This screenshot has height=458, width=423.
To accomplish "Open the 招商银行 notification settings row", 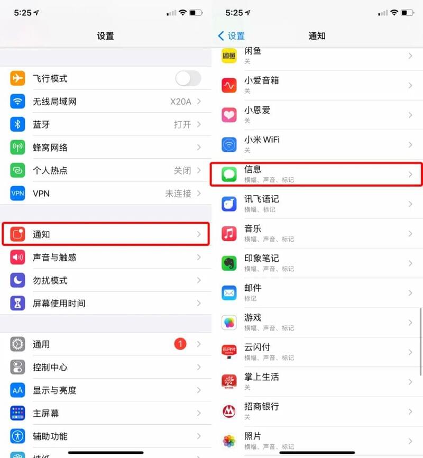I will click(317, 411).
